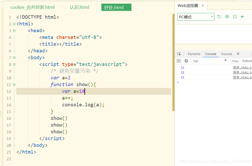Image resolution: width=252 pixels, height=166 pixels.
Task: Click the show() call on line 16
Action: tap(59, 118)
